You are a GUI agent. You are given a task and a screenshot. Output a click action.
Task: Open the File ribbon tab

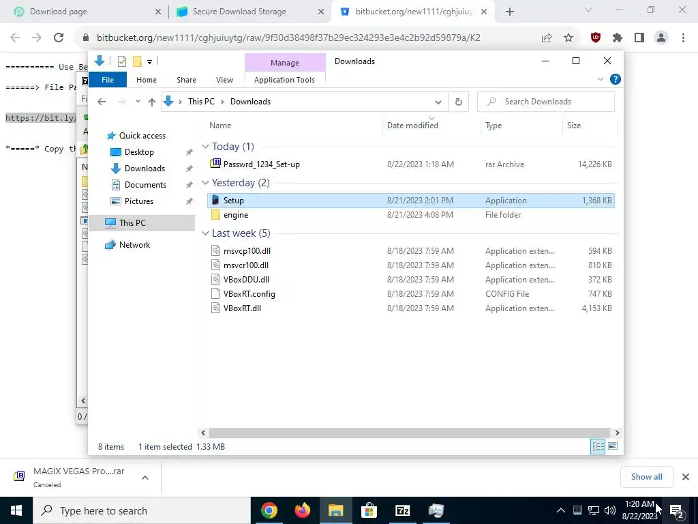click(108, 80)
